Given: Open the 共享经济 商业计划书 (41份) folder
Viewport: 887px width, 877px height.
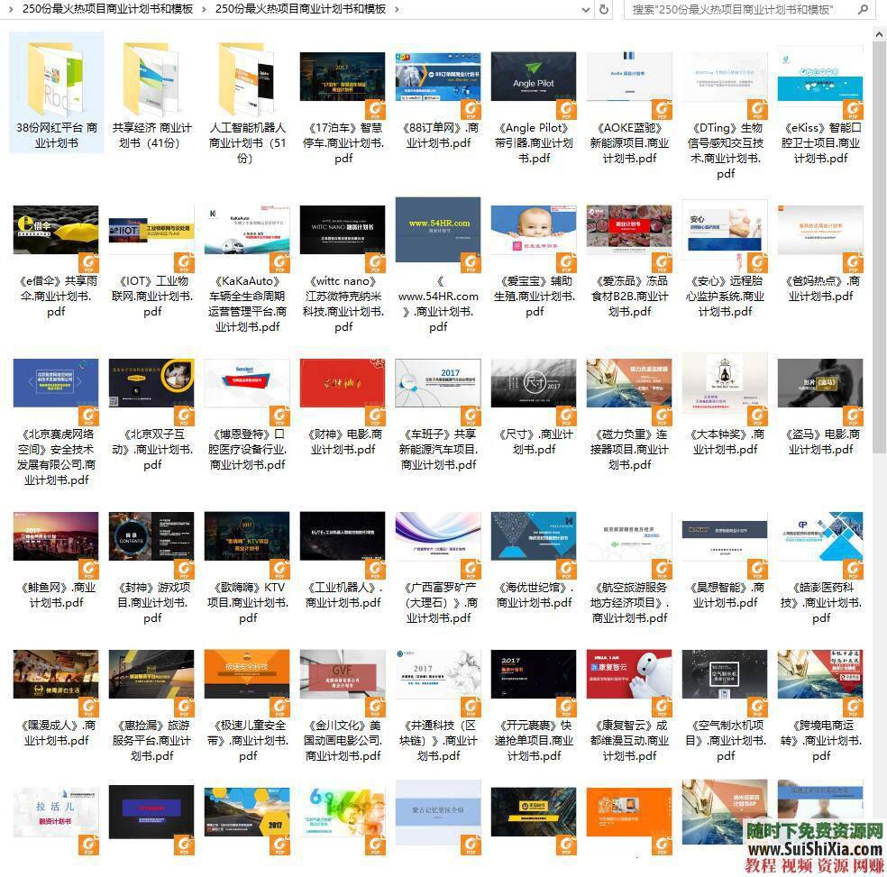Looking at the screenshot, I should [x=151, y=94].
